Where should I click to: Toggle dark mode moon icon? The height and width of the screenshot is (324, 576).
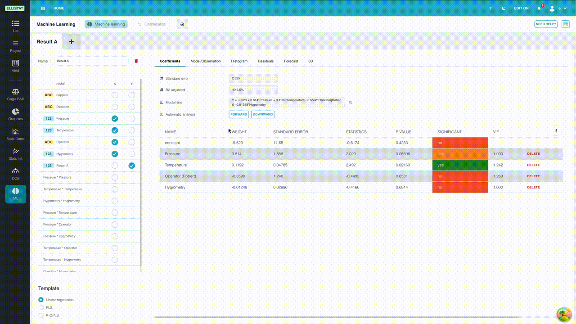(504, 8)
